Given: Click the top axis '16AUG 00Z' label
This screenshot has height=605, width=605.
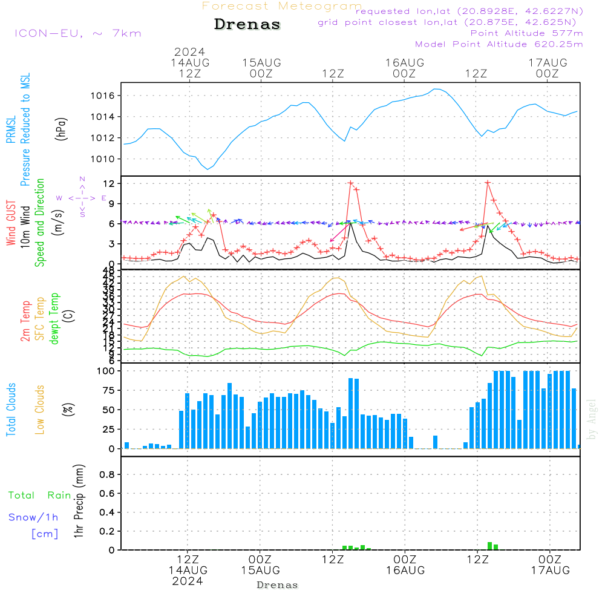Looking at the screenshot, I should [405, 68].
